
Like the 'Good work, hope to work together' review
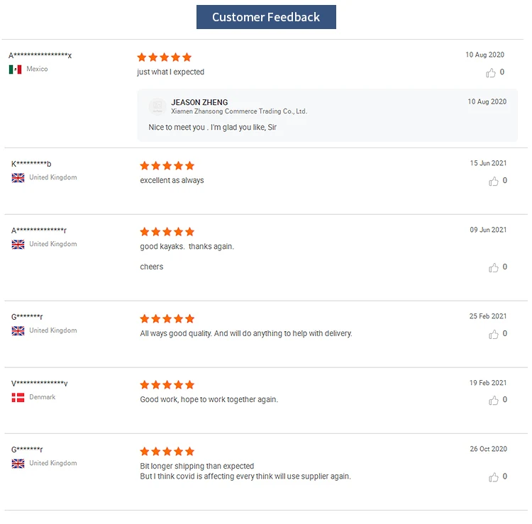coord(494,401)
